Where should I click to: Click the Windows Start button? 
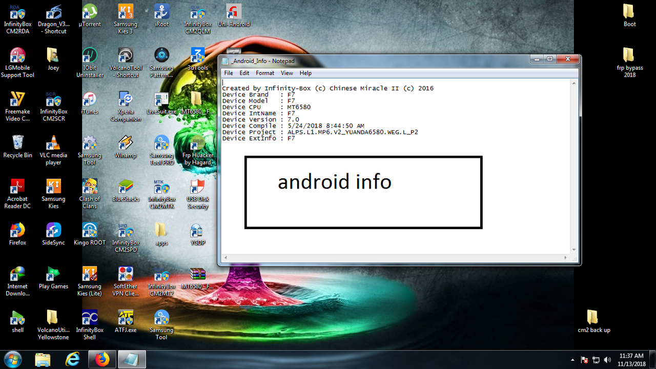coord(12,359)
